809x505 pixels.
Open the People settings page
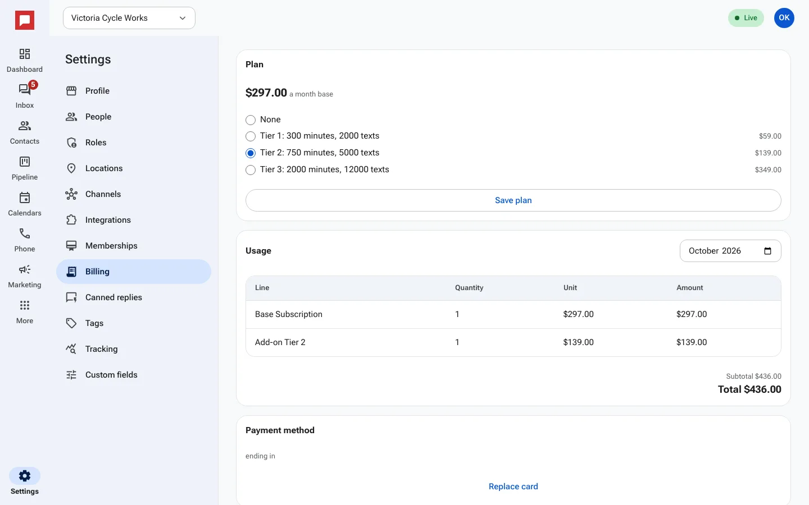coord(134,117)
